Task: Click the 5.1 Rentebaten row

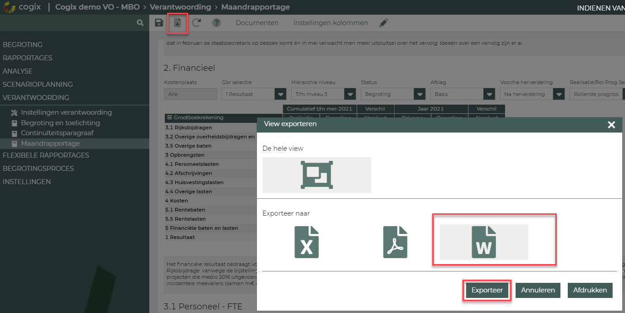Action: point(210,210)
